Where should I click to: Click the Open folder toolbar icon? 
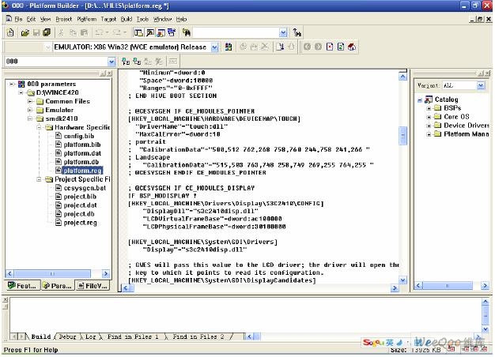point(25,32)
